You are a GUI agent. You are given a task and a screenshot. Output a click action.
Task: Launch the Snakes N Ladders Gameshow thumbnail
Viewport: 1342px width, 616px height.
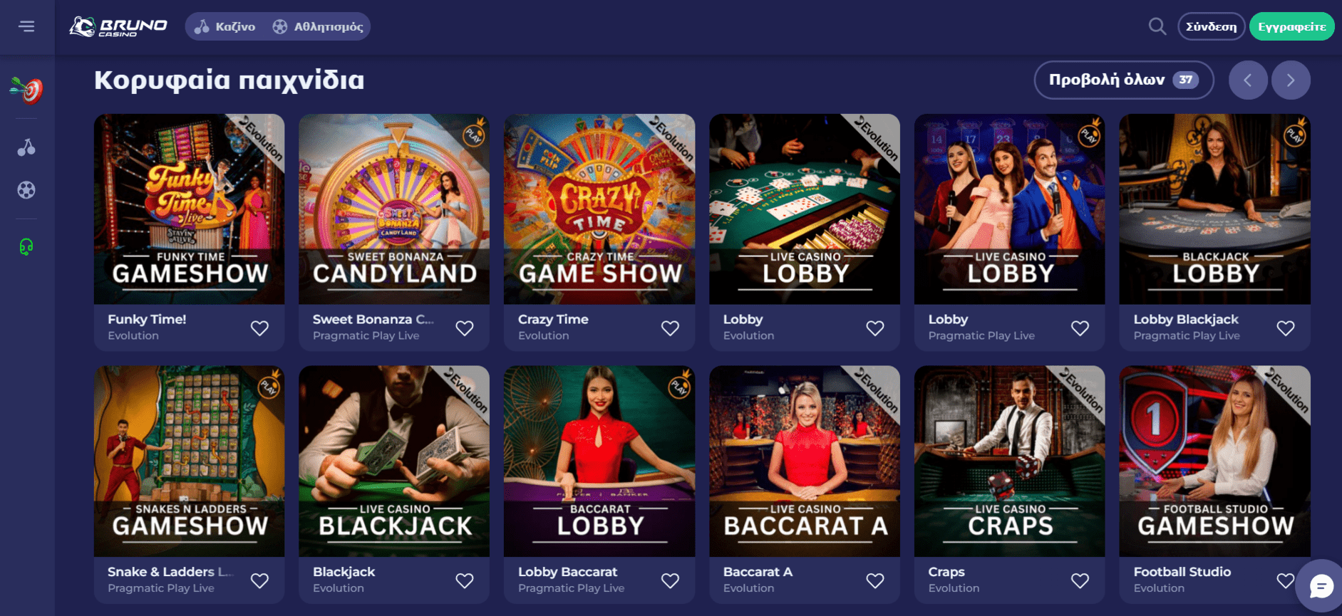[189, 461]
